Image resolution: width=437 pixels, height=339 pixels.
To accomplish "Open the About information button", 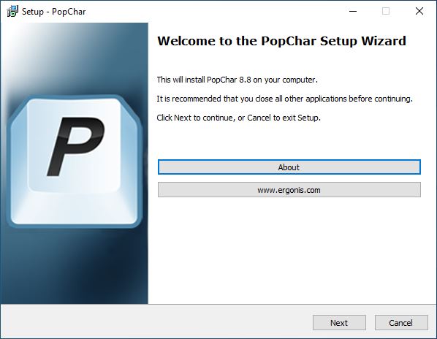I will point(289,167).
